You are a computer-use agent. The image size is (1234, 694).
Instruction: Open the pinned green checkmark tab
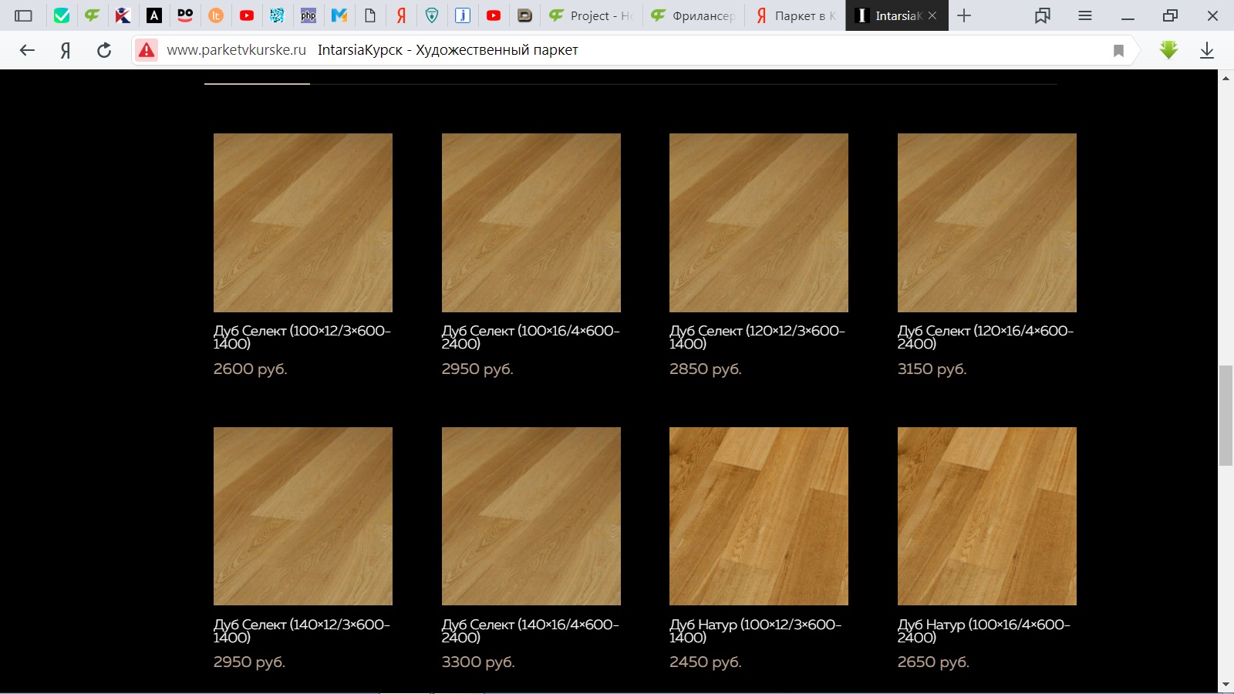coord(62,15)
